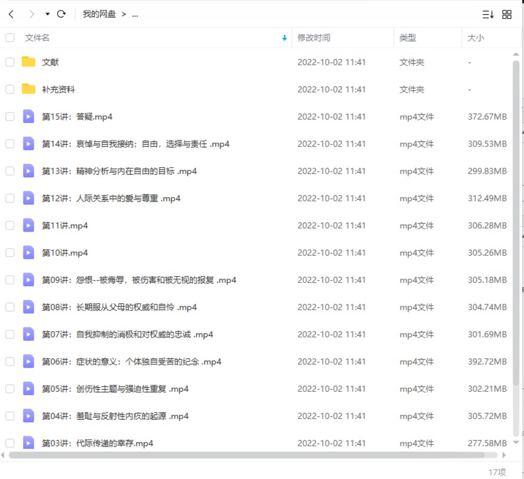Go back with the left arrow
This screenshot has width=524, height=479.
11,14
